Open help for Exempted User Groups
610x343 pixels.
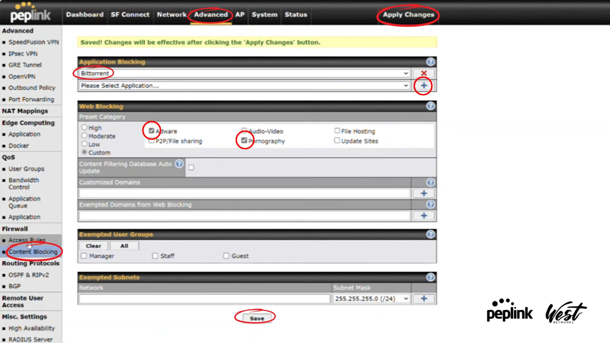click(x=430, y=234)
